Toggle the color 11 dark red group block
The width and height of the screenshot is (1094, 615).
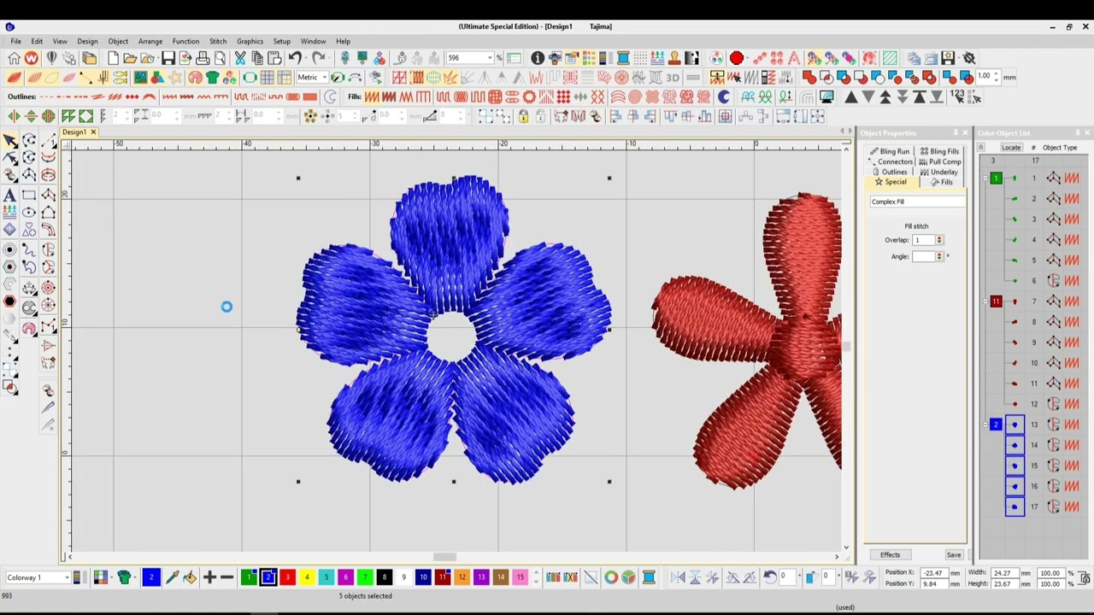[x=996, y=302]
